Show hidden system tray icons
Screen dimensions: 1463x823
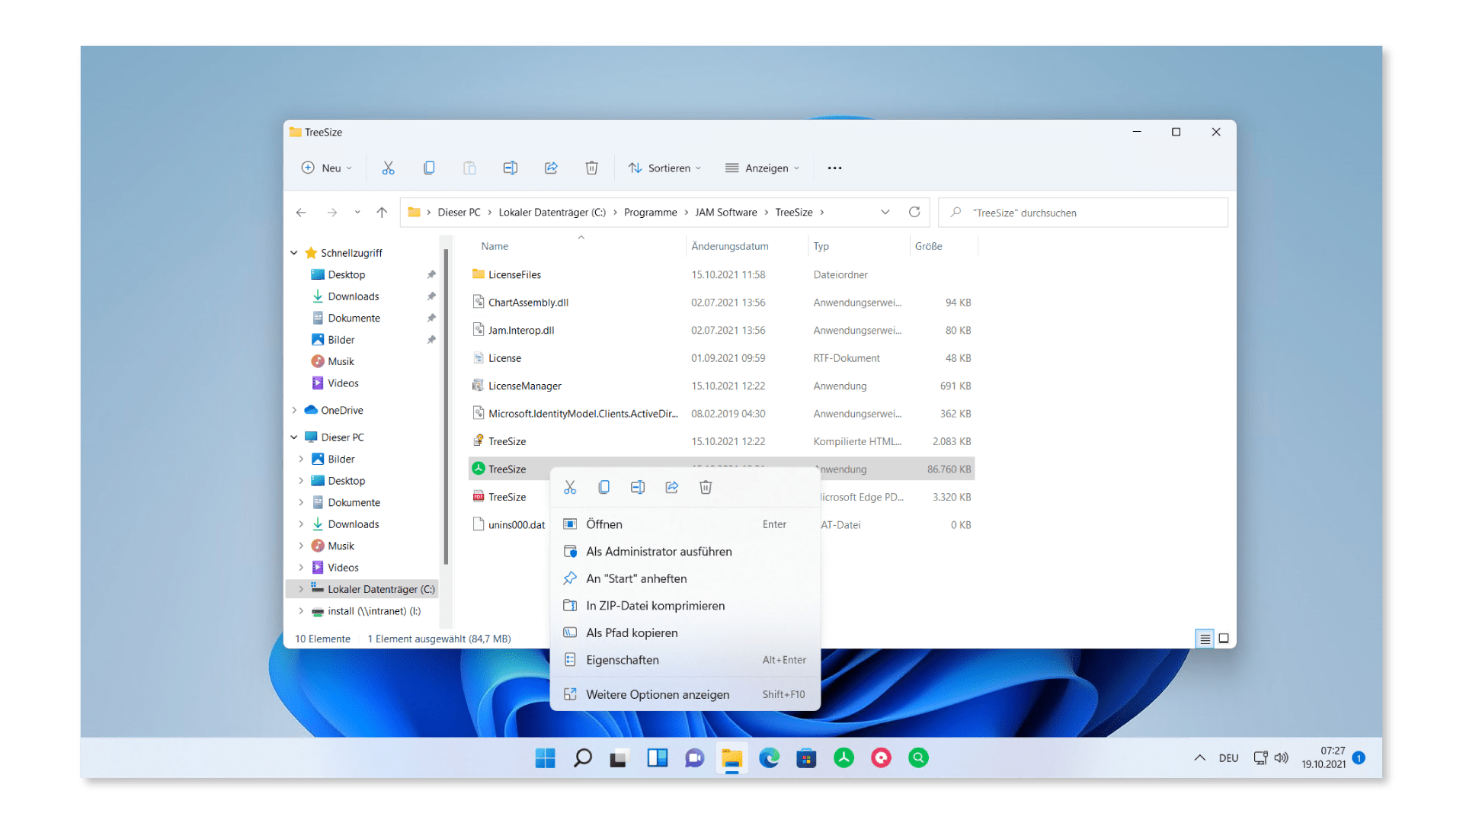[x=1199, y=757]
